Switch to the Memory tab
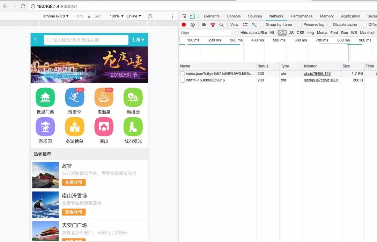This screenshot has width=377, height=242. pyautogui.click(x=327, y=16)
